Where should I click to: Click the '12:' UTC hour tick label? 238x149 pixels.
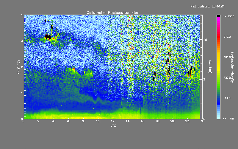[x=113, y=121]
